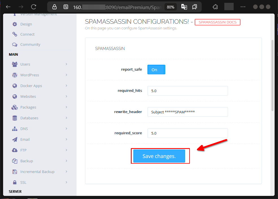Click the bookmark icon in address bar

[194, 7]
